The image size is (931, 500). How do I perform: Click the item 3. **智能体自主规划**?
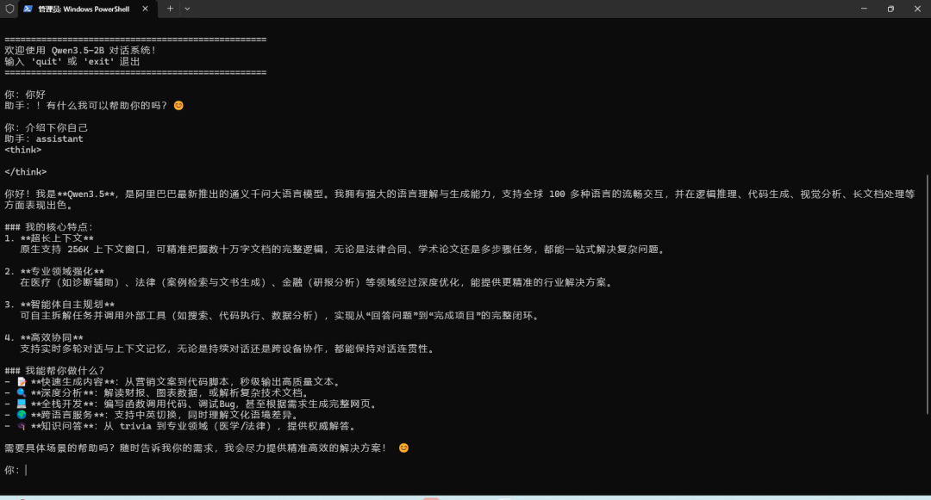pyautogui.click(x=59, y=305)
